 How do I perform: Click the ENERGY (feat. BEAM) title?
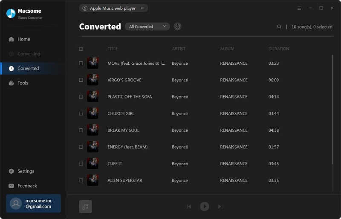(x=127, y=147)
